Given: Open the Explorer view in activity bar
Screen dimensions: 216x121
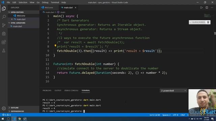Looking at the screenshot, I should point(4,8).
